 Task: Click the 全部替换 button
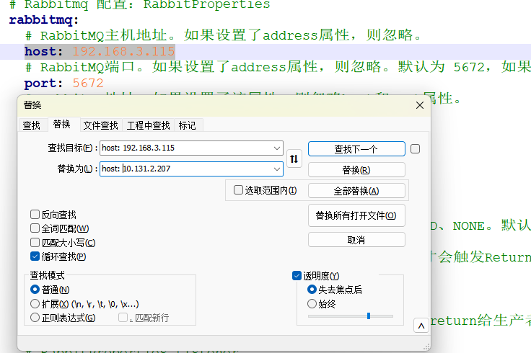click(356, 191)
